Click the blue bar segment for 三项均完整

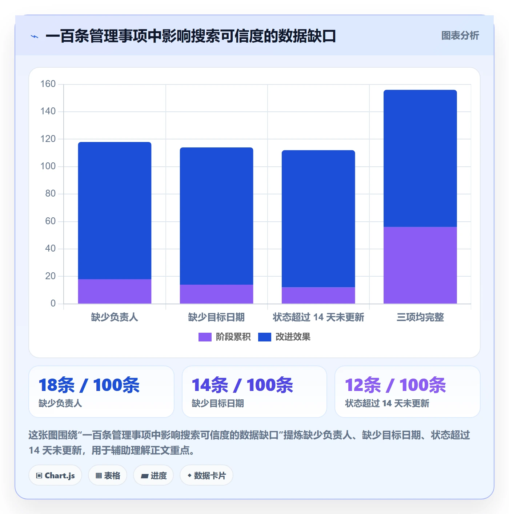[420, 158]
